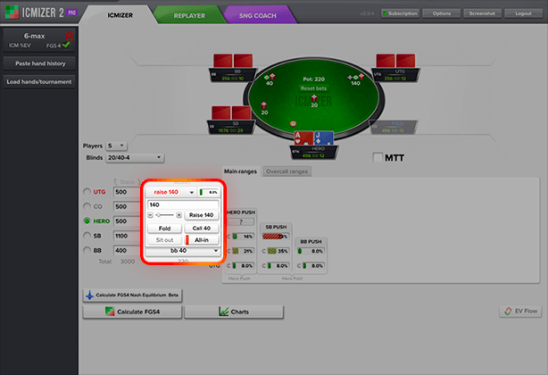Click the raise amount slider handle
Image resolution: width=548 pixels, height=375 pixels.
[158, 215]
